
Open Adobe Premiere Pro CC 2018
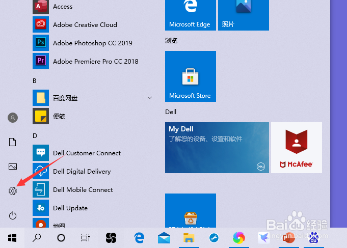click(93, 61)
